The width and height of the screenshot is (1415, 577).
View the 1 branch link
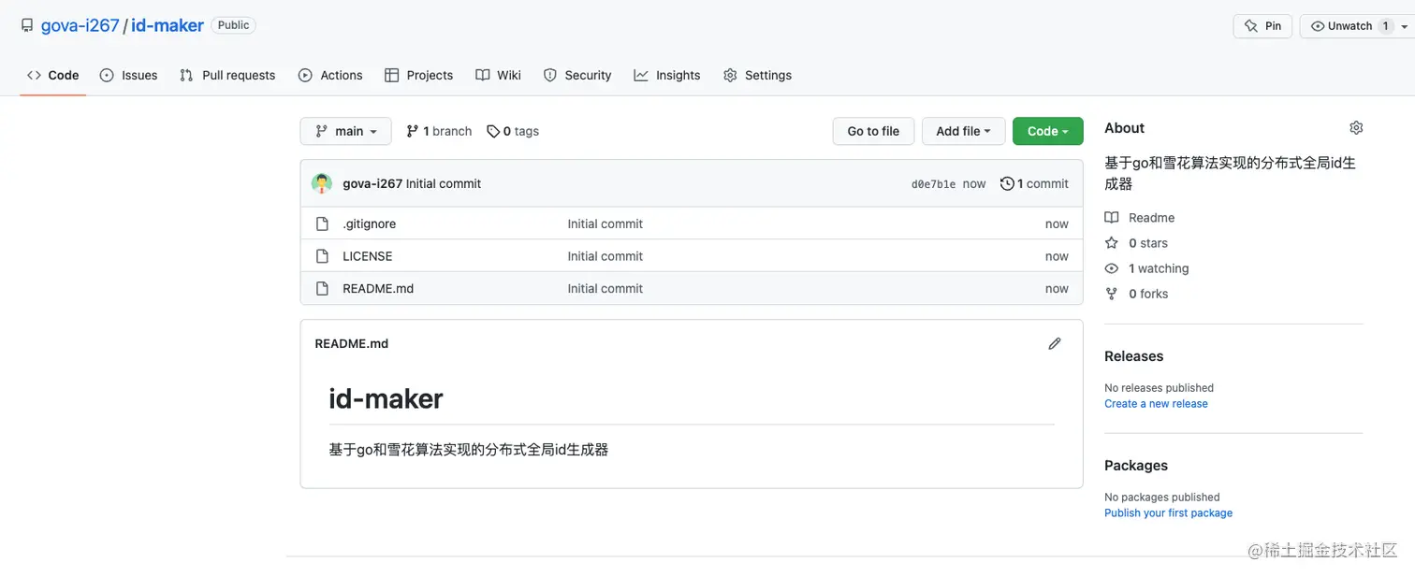[x=439, y=131]
